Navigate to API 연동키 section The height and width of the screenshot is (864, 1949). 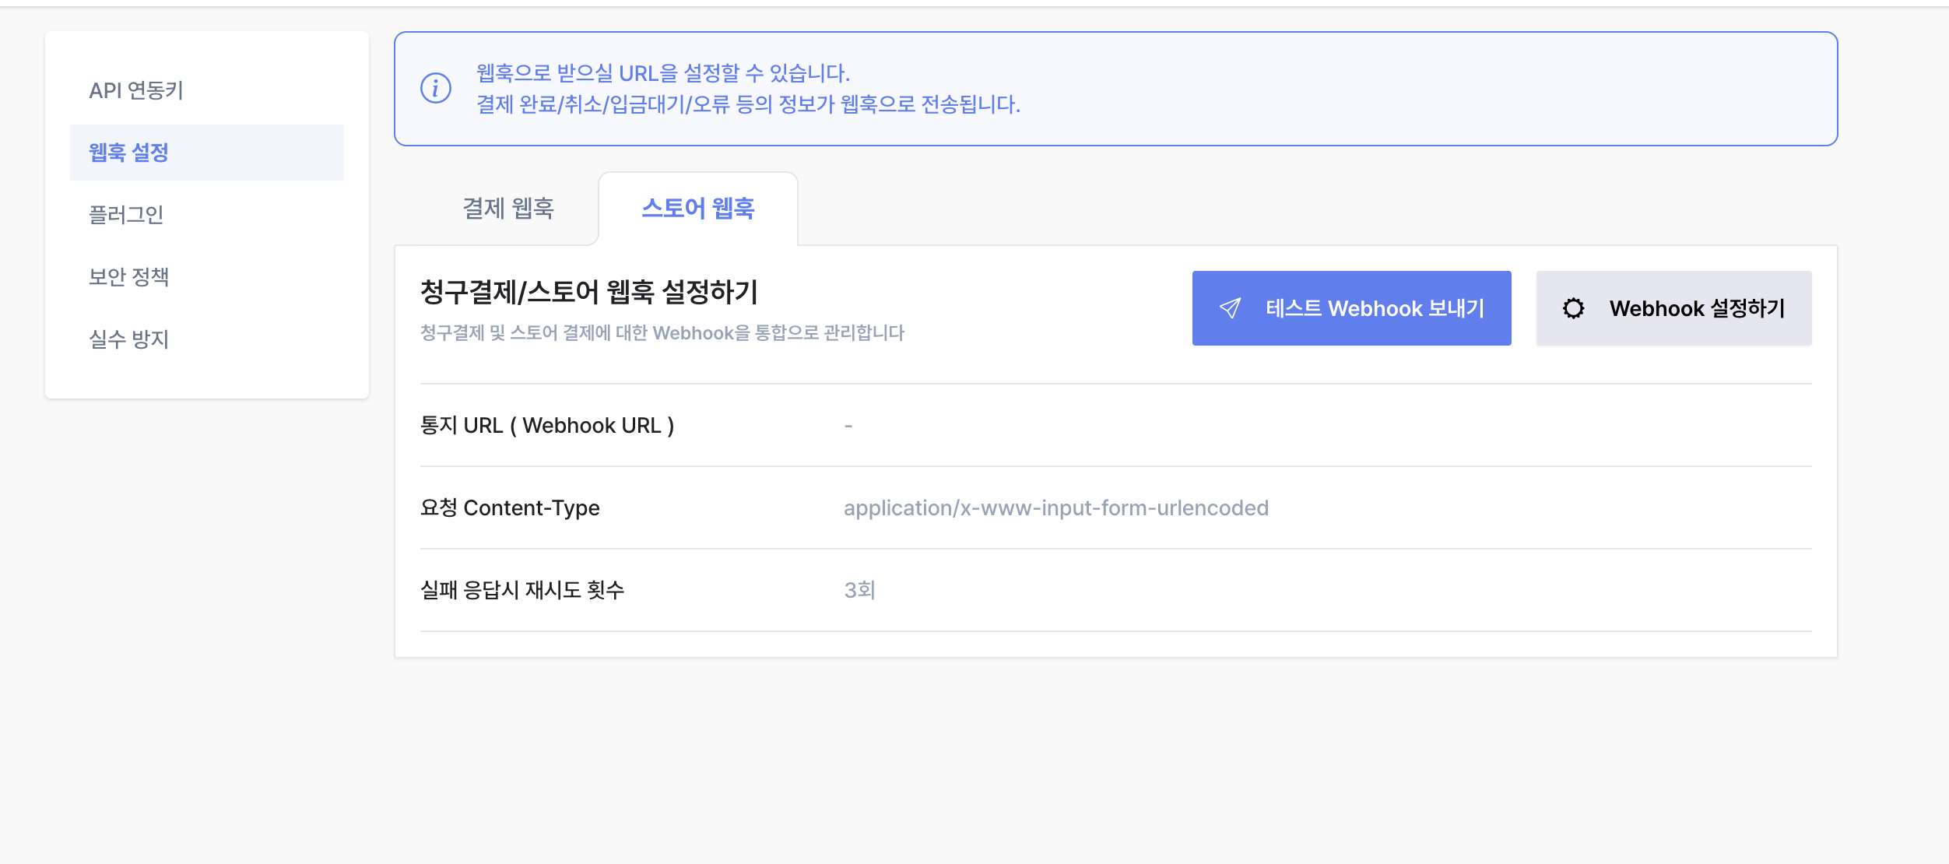(x=136, y=90)
